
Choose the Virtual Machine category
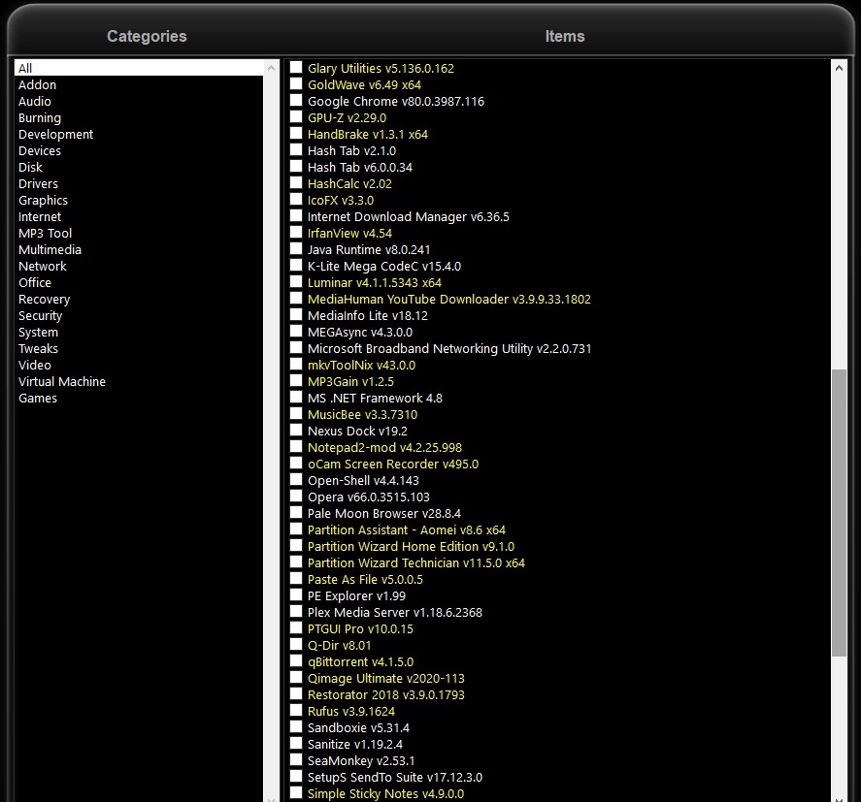tap(61, 381)
